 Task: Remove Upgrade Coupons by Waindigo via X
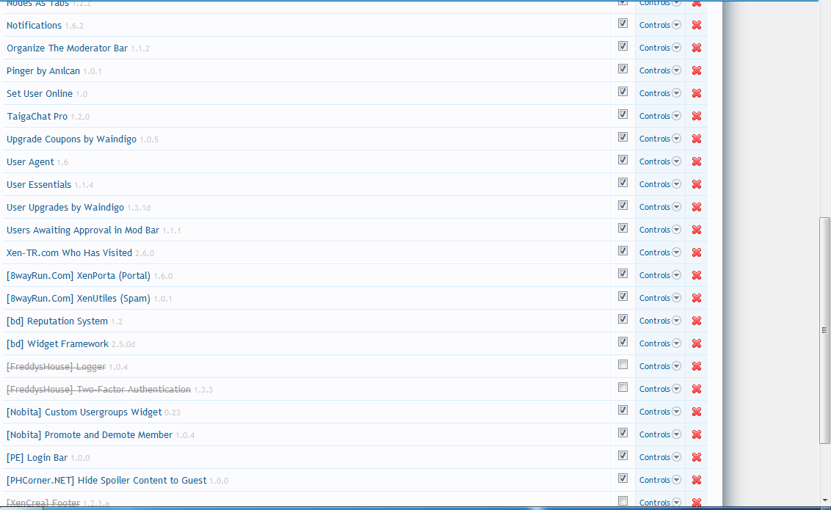696,138
